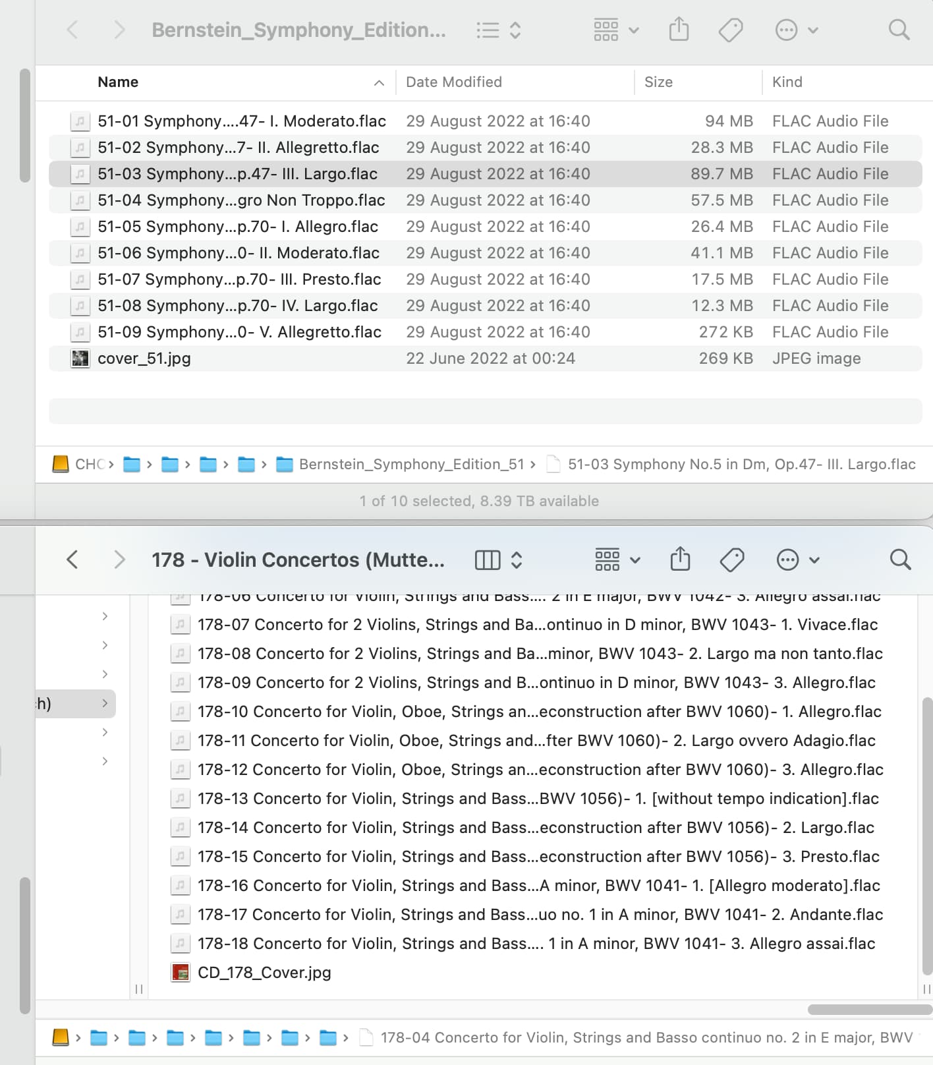Screen dimensions: 933x1065
Task: Select the CD_178_Cover.jpg file
Action: [264, 973]
